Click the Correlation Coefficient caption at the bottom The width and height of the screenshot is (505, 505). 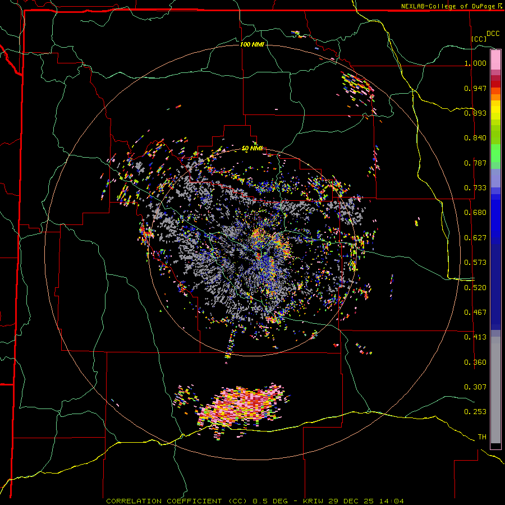tap(255, 501)
